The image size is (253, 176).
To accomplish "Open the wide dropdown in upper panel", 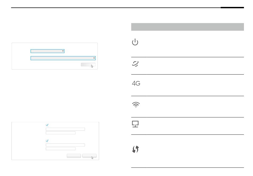I will pyautogui.click(x=63, y=58).
